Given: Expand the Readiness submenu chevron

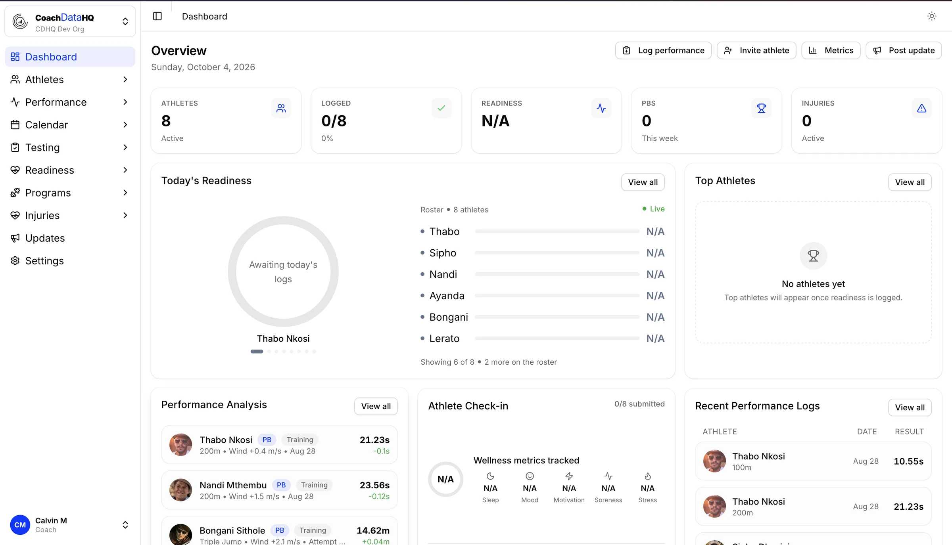Looking at the screenshot, I should tap(125, 170).
